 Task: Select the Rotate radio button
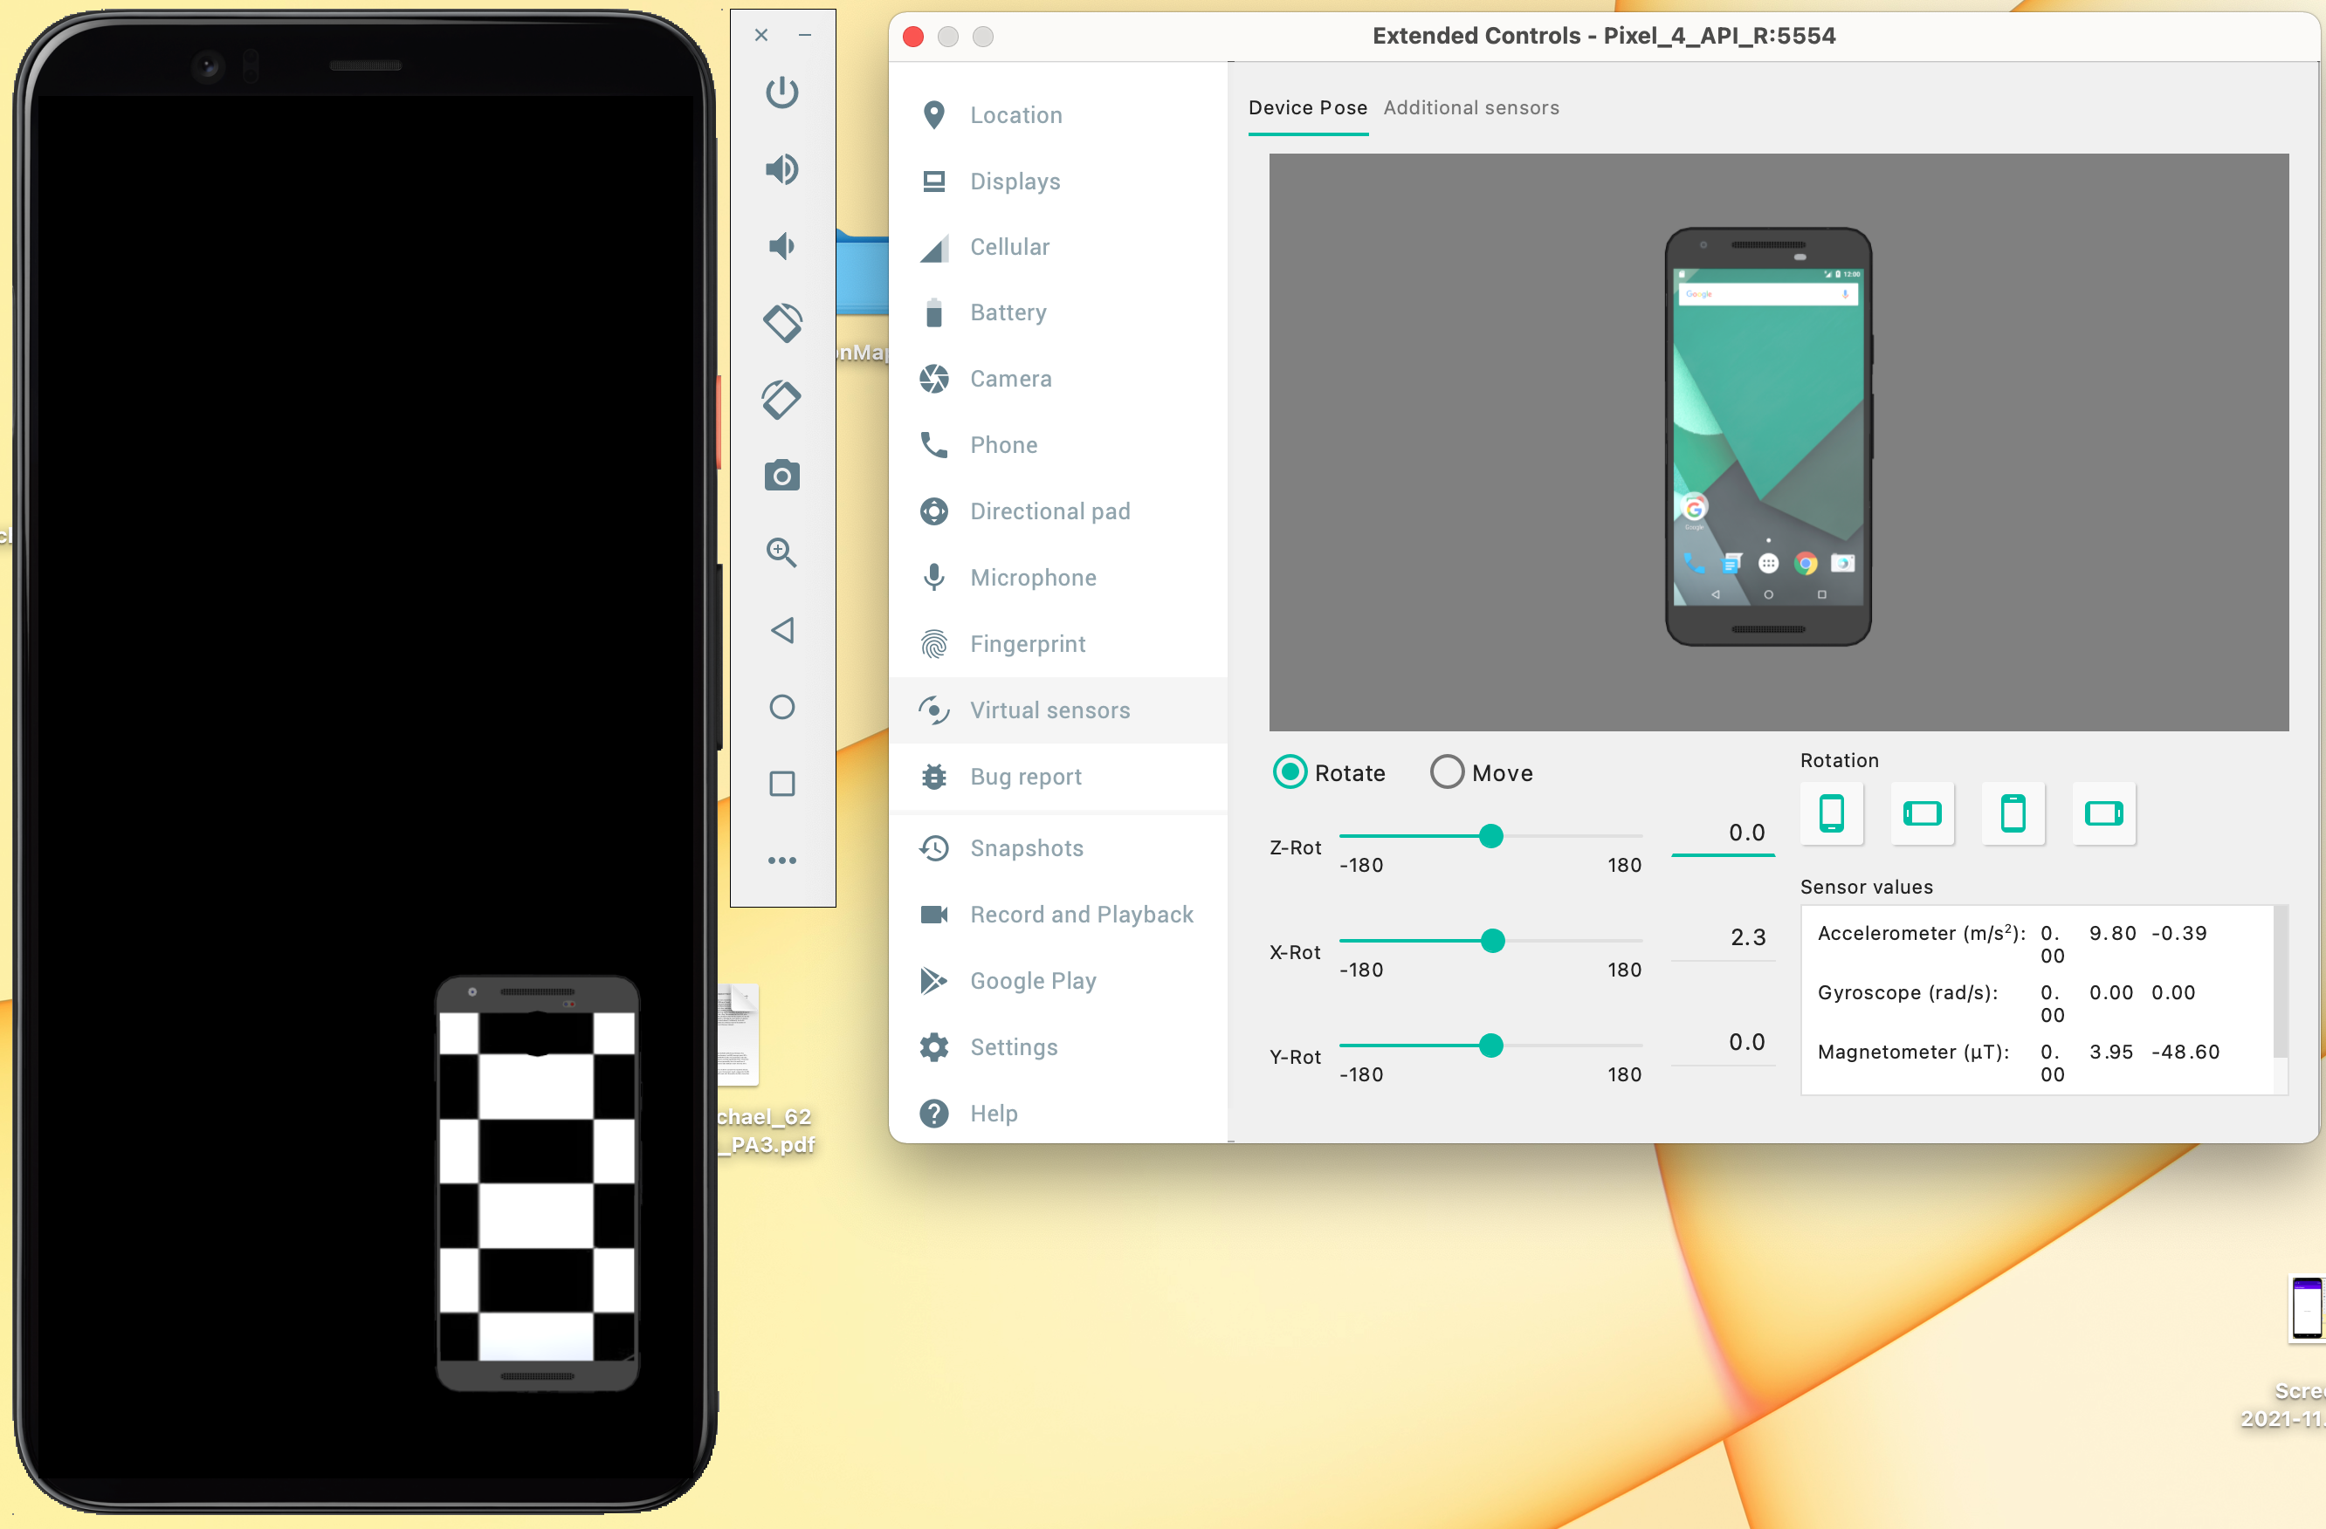1290,771
